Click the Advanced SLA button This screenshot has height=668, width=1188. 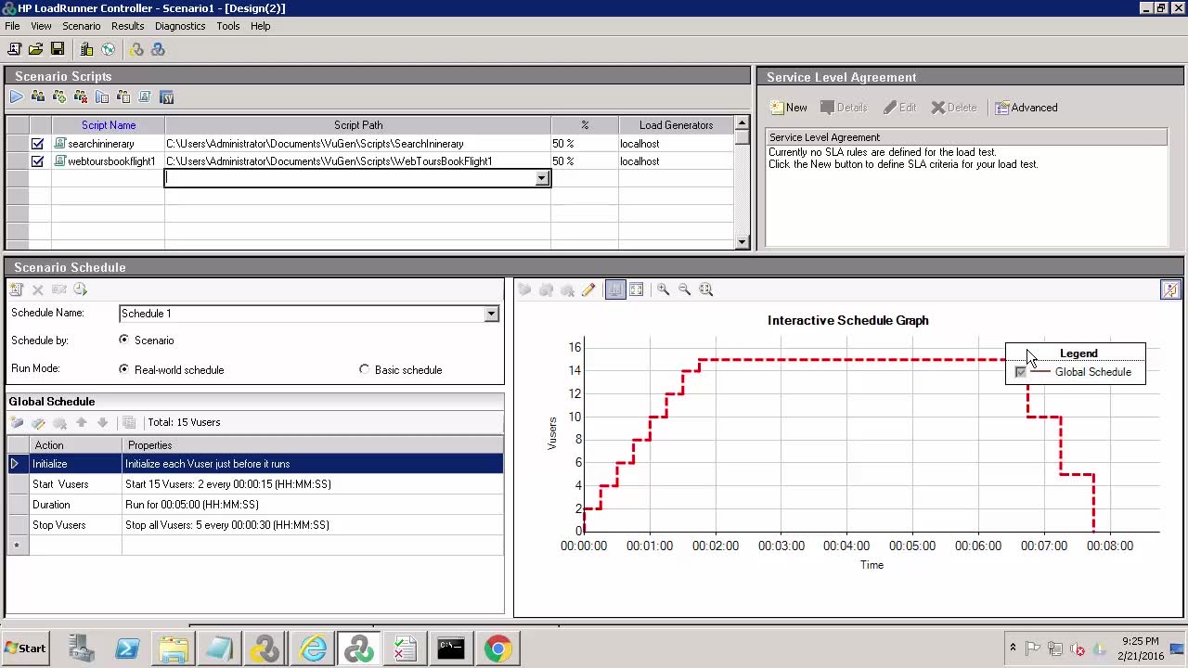(1026, 108)
